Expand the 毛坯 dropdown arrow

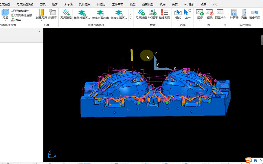coord(5,21)
